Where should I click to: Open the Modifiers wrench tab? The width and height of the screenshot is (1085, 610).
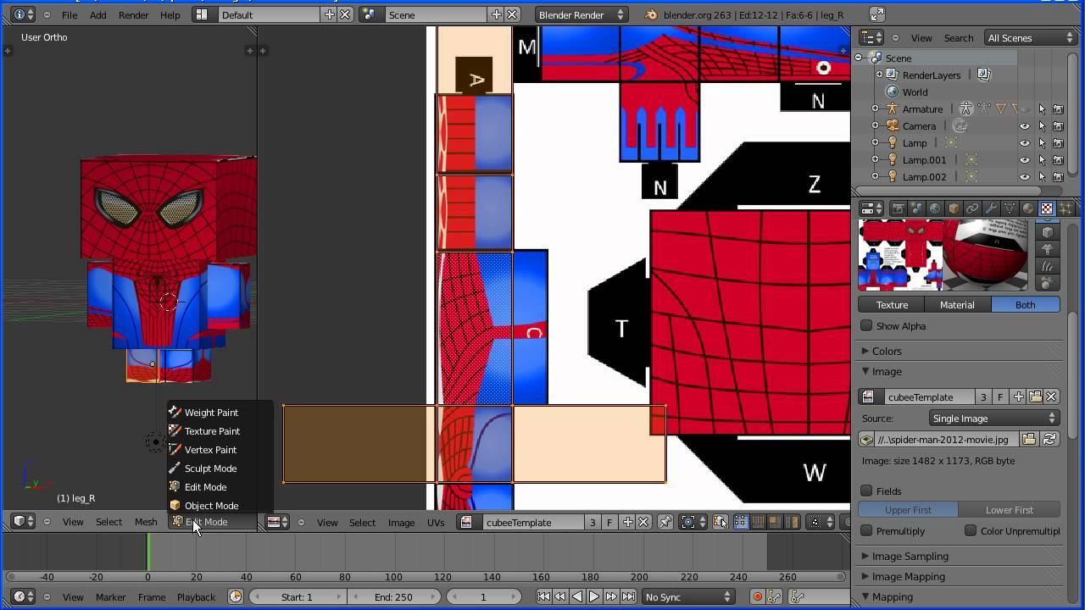pos(991,208)
